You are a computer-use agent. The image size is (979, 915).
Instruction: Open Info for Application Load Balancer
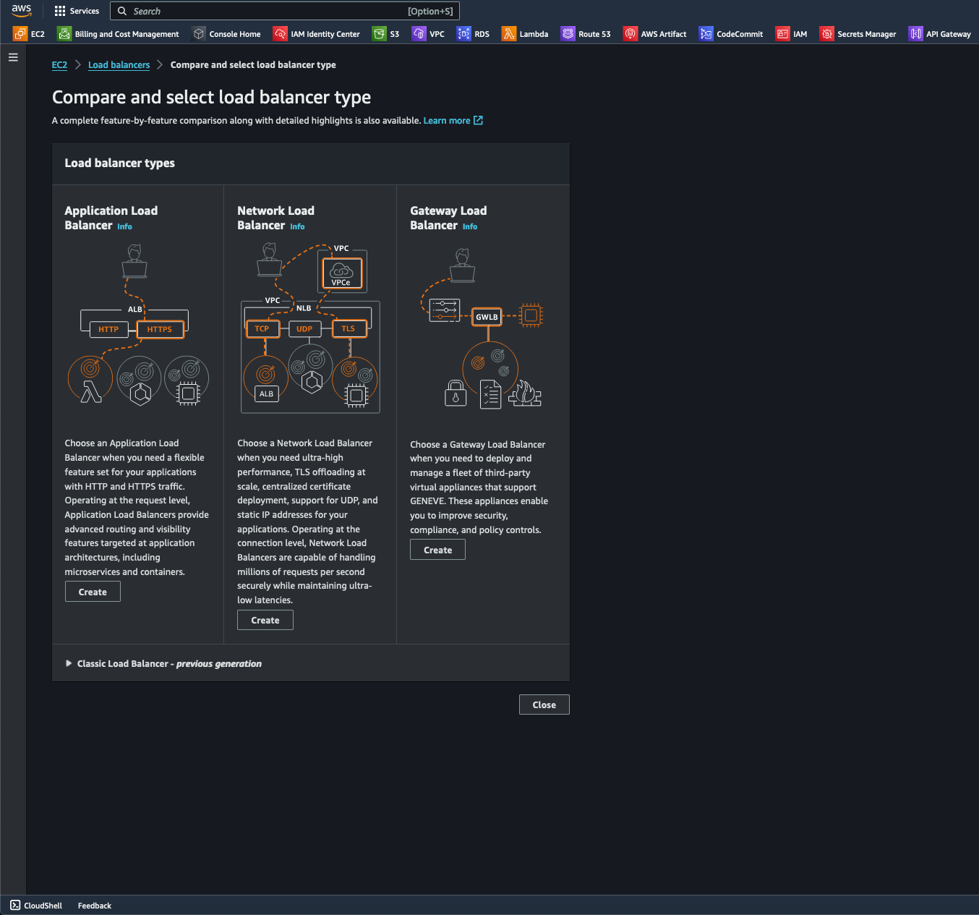124,226
